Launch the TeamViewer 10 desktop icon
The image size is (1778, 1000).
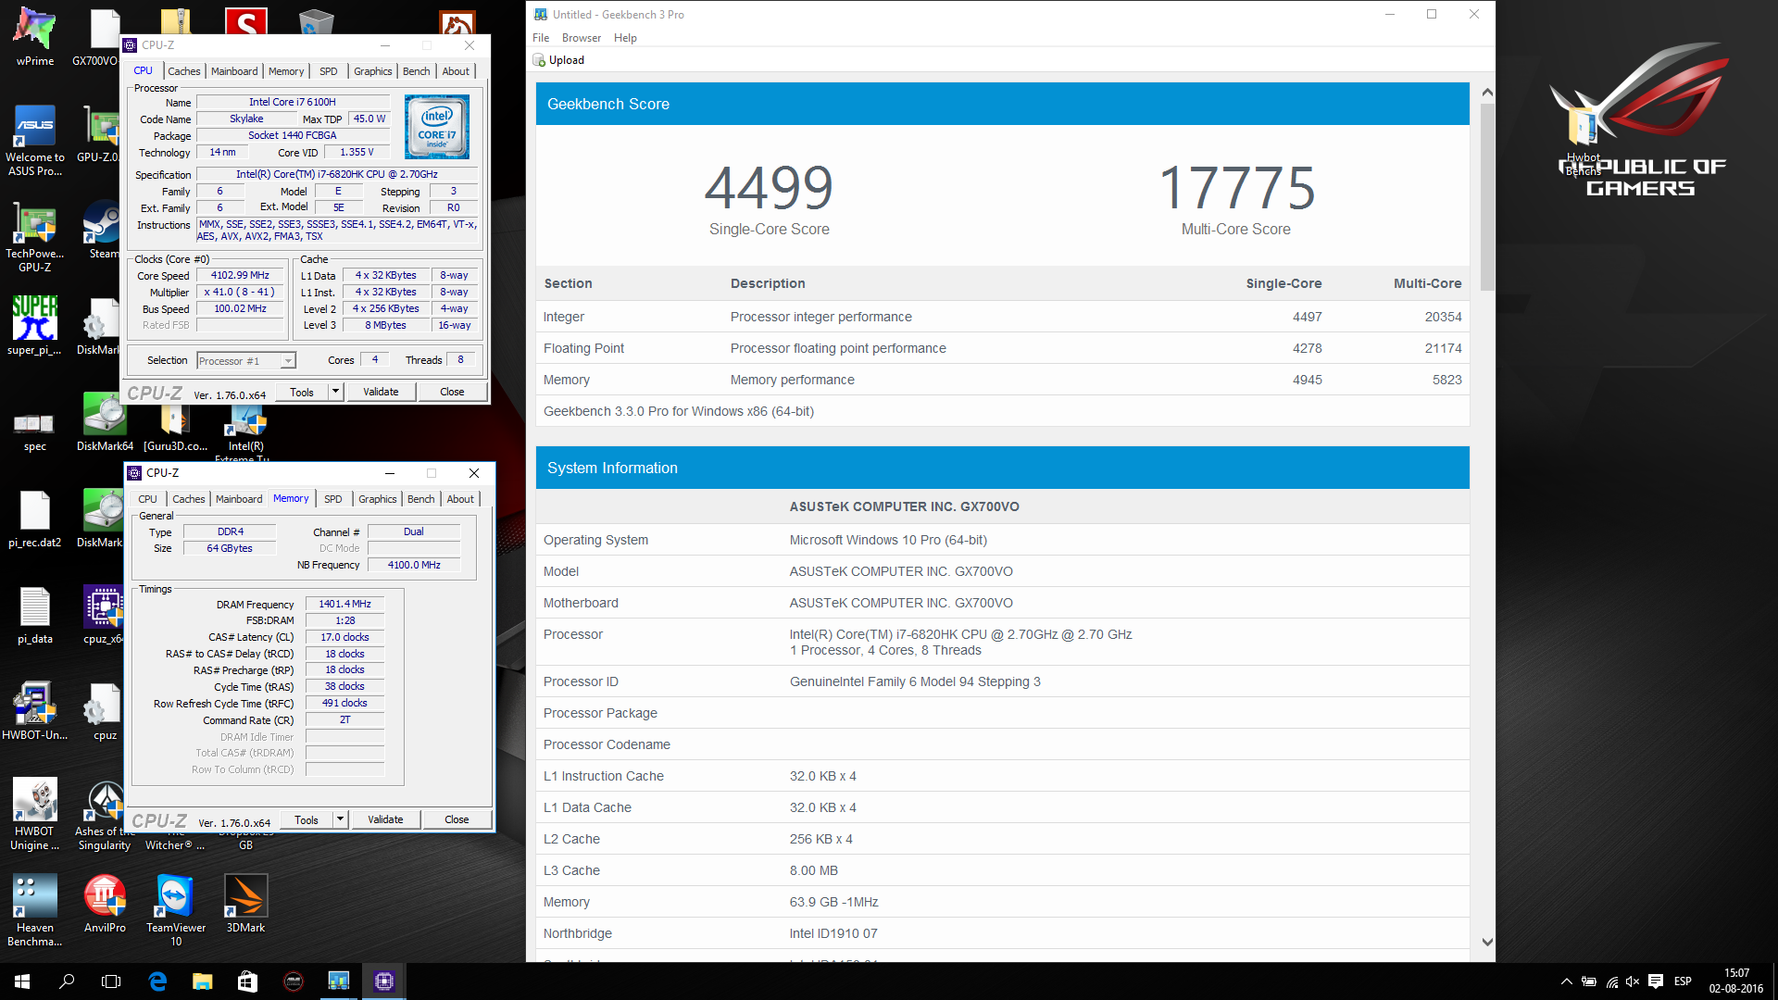176,909
